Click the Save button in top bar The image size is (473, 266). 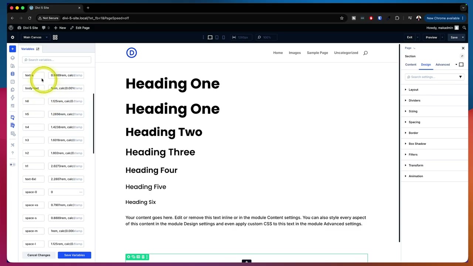pos(454,37)
